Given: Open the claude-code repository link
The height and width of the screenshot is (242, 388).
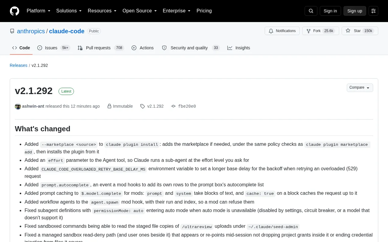Looking at the screenshot, I should click(x=67, y=31).
